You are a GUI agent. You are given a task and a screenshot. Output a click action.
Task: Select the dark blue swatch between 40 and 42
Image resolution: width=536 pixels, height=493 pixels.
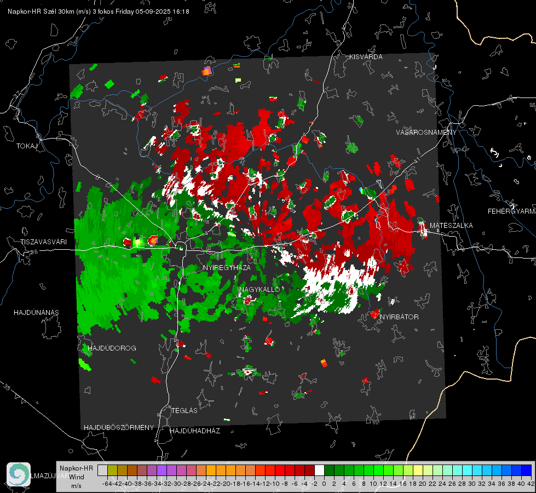pos(527,470)
